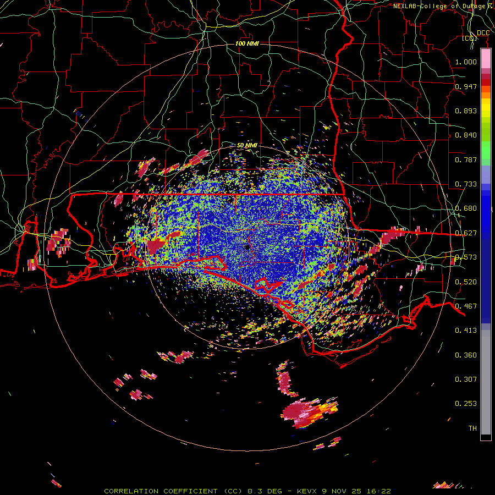Click the (CC) label above the color bar
The height and width of the screenshot is (495, 495).
pyautogui.click(x=470, y=38)
